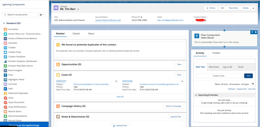
Task: Open the dropdown menu for case 00001007
Action: [116, 81]
